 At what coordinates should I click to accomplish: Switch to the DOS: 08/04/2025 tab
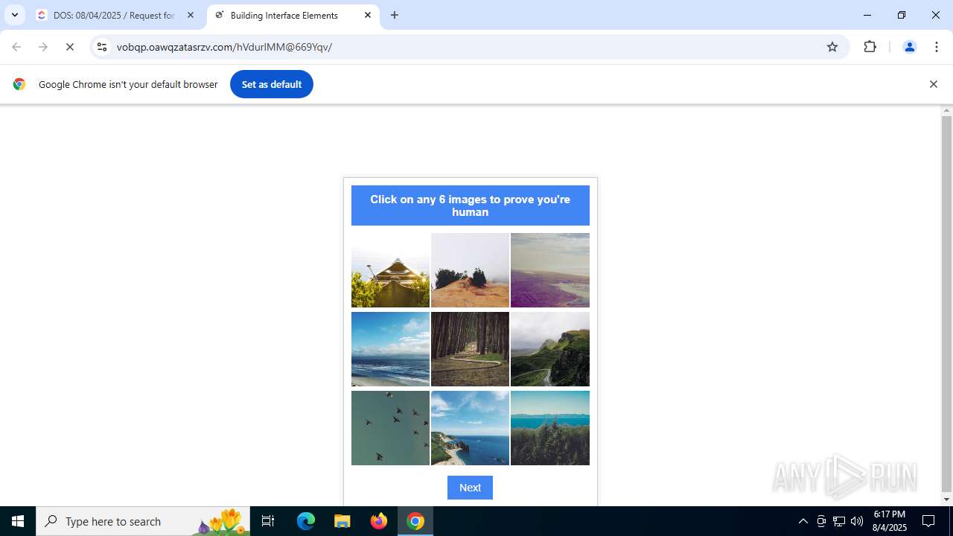click(x=116, y=15)
